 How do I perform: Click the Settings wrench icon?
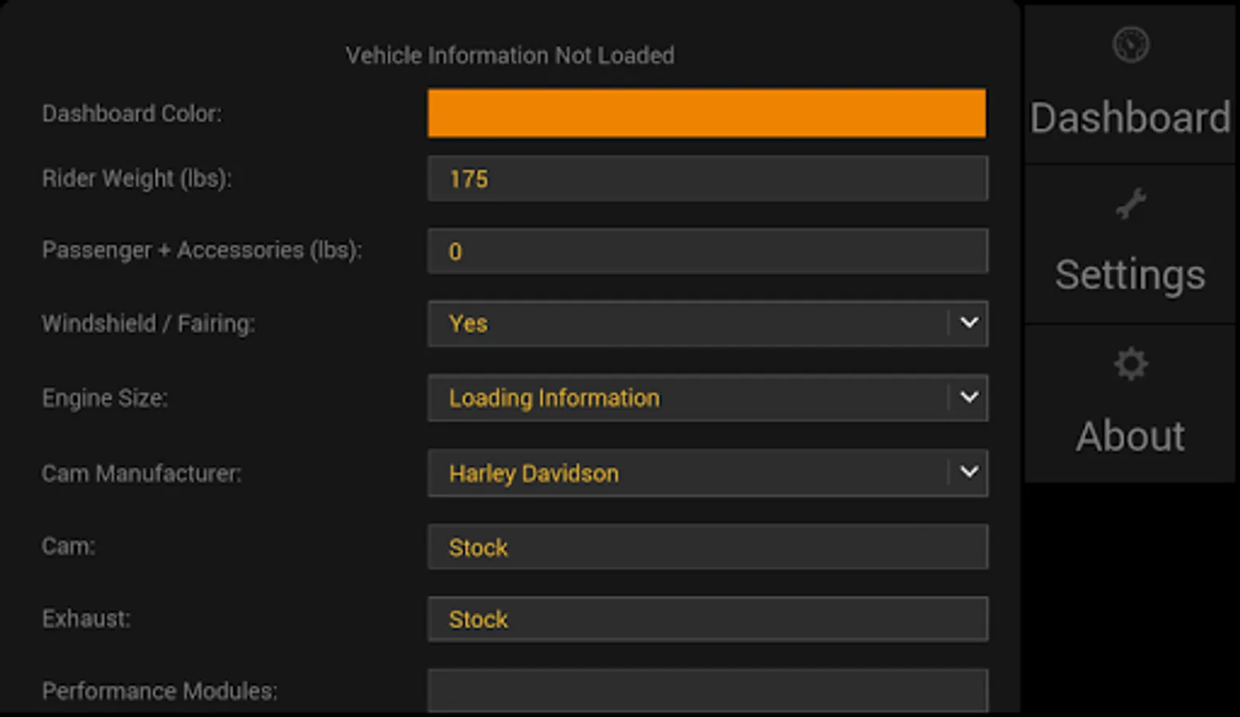(x=1130, y=204)
